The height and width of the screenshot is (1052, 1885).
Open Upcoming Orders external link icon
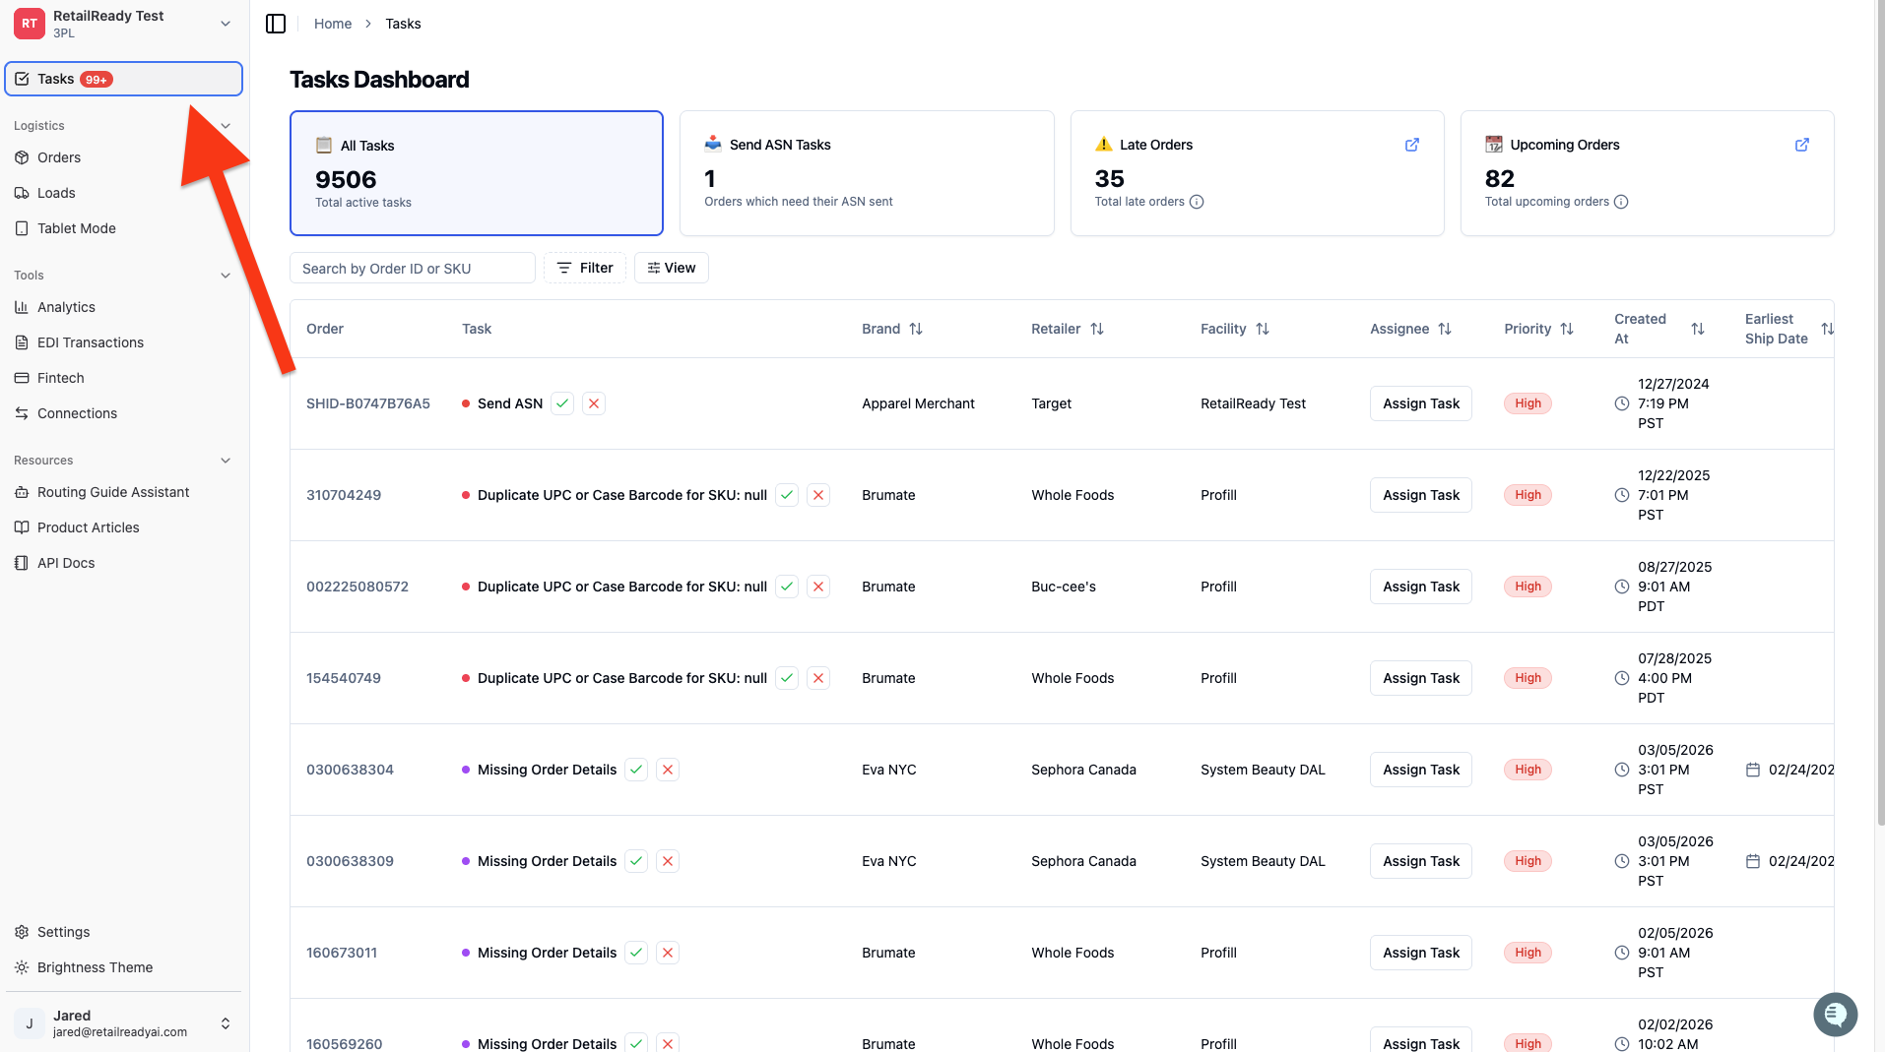(1801, 145)
